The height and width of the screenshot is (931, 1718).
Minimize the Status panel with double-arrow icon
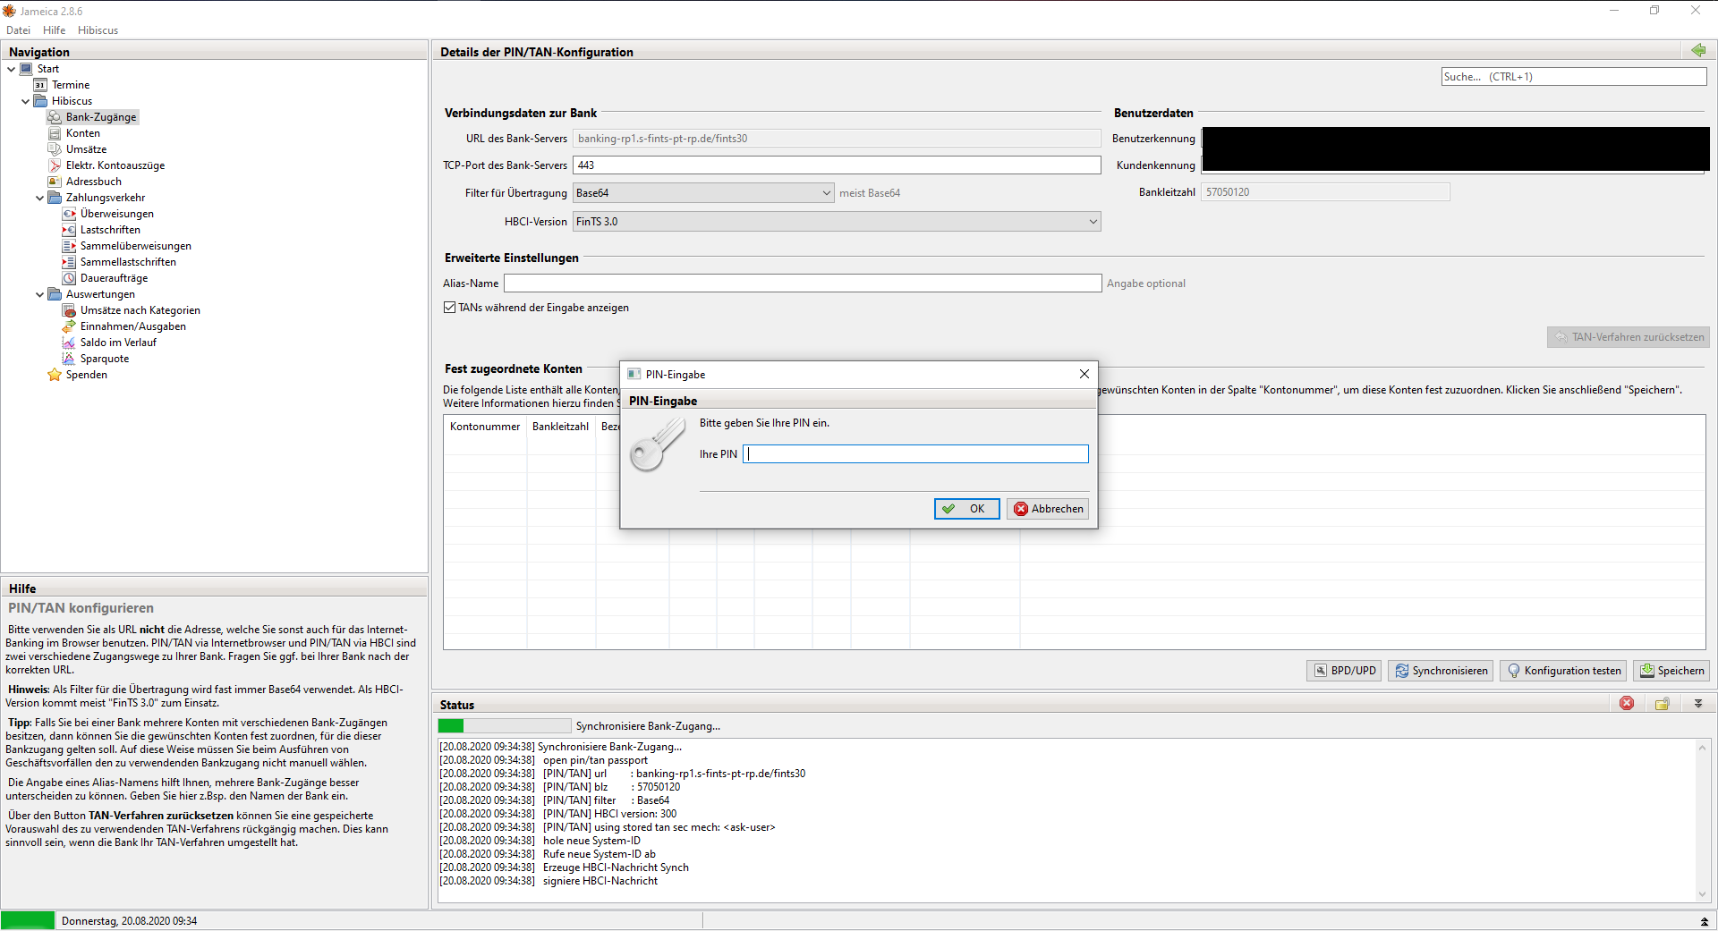coord(1697,704)
